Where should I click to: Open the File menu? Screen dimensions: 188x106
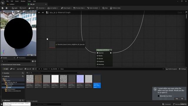tap(7, 1)
